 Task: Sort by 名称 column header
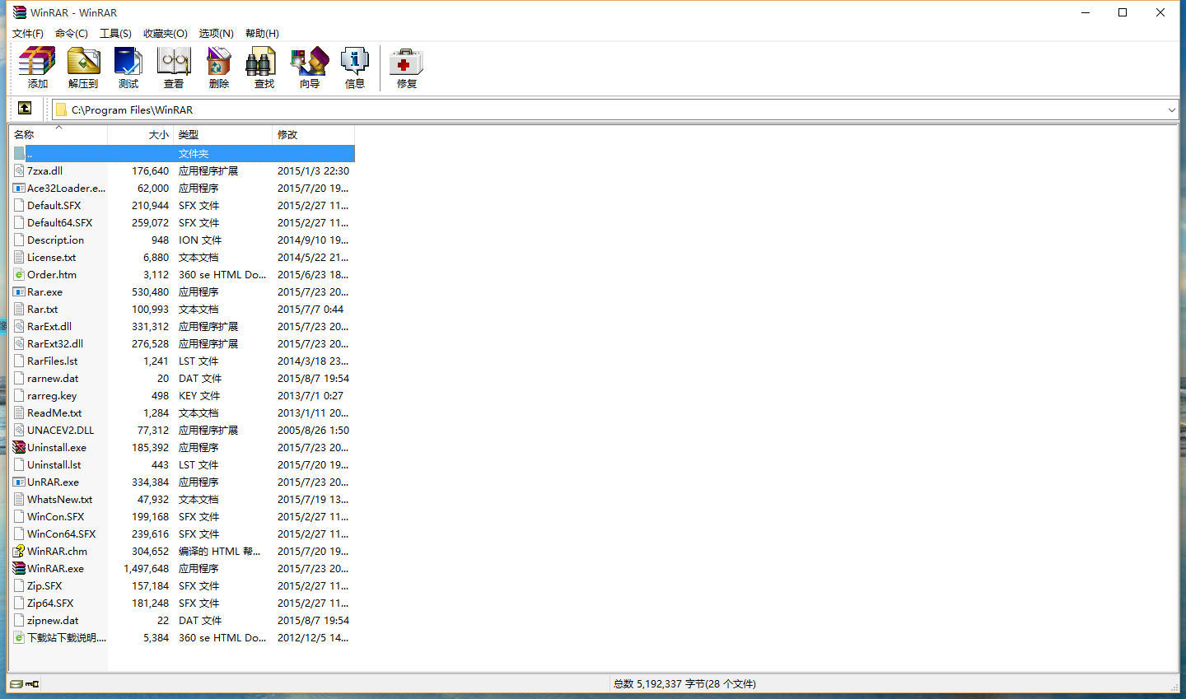(58, 135)
